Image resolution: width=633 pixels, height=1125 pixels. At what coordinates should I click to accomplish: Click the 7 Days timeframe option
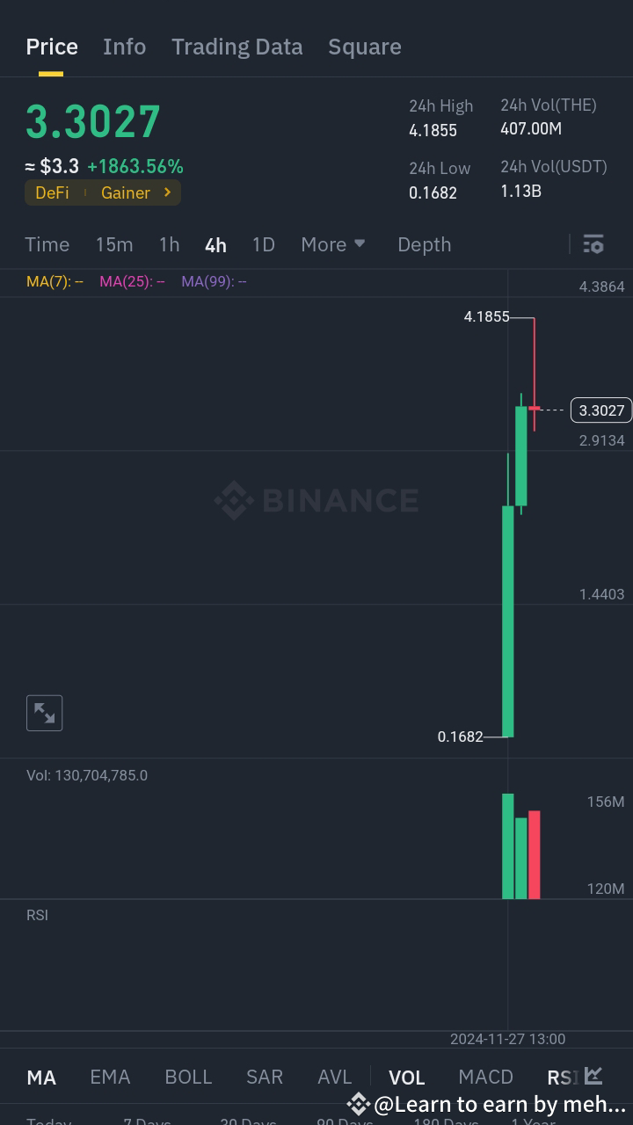pyautogui.click(x=147, y=1120)
